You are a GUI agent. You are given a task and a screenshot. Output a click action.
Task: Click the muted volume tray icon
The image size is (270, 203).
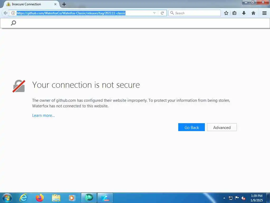click(243, 198)
